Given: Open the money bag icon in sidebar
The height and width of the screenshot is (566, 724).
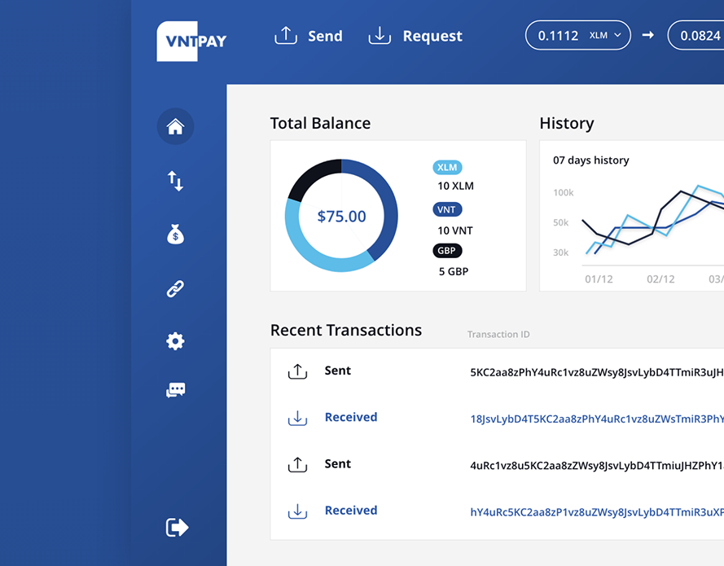Looking at the screenshot, I should [x=175, y=234].
